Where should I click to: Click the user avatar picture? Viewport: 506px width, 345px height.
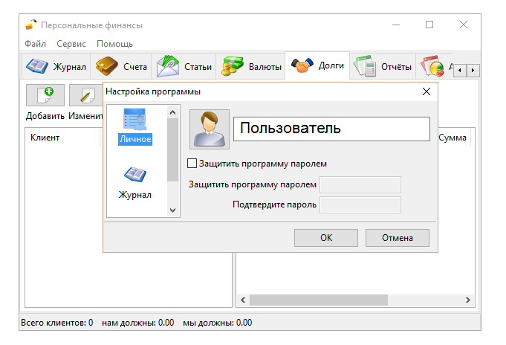coord(210,129)
